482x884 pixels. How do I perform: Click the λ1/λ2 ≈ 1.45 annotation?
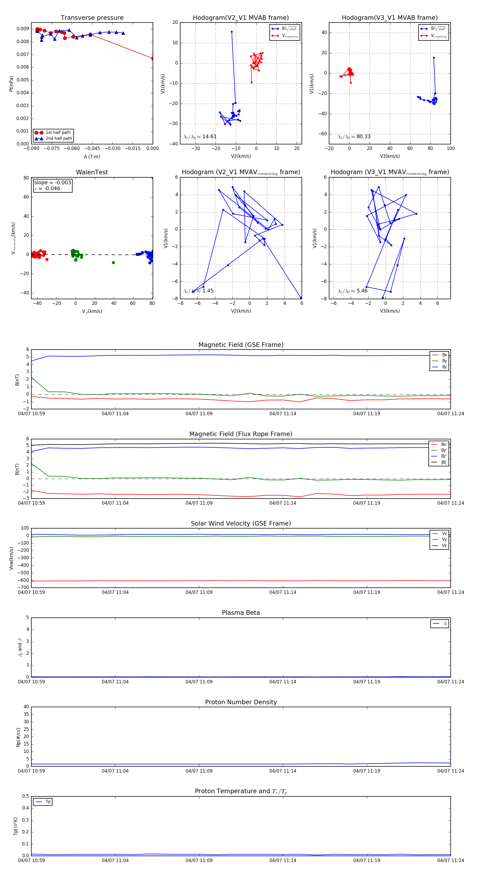point(198,291)
